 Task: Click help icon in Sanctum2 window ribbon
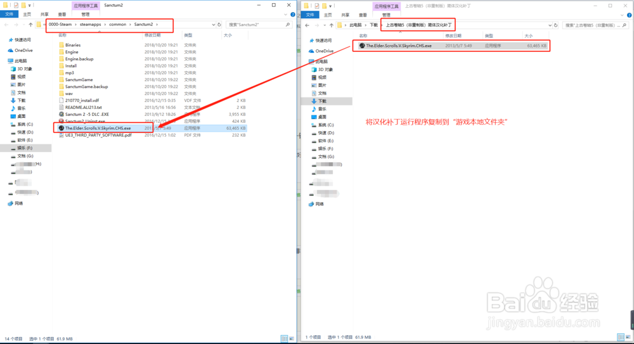[x=293, y=15]
